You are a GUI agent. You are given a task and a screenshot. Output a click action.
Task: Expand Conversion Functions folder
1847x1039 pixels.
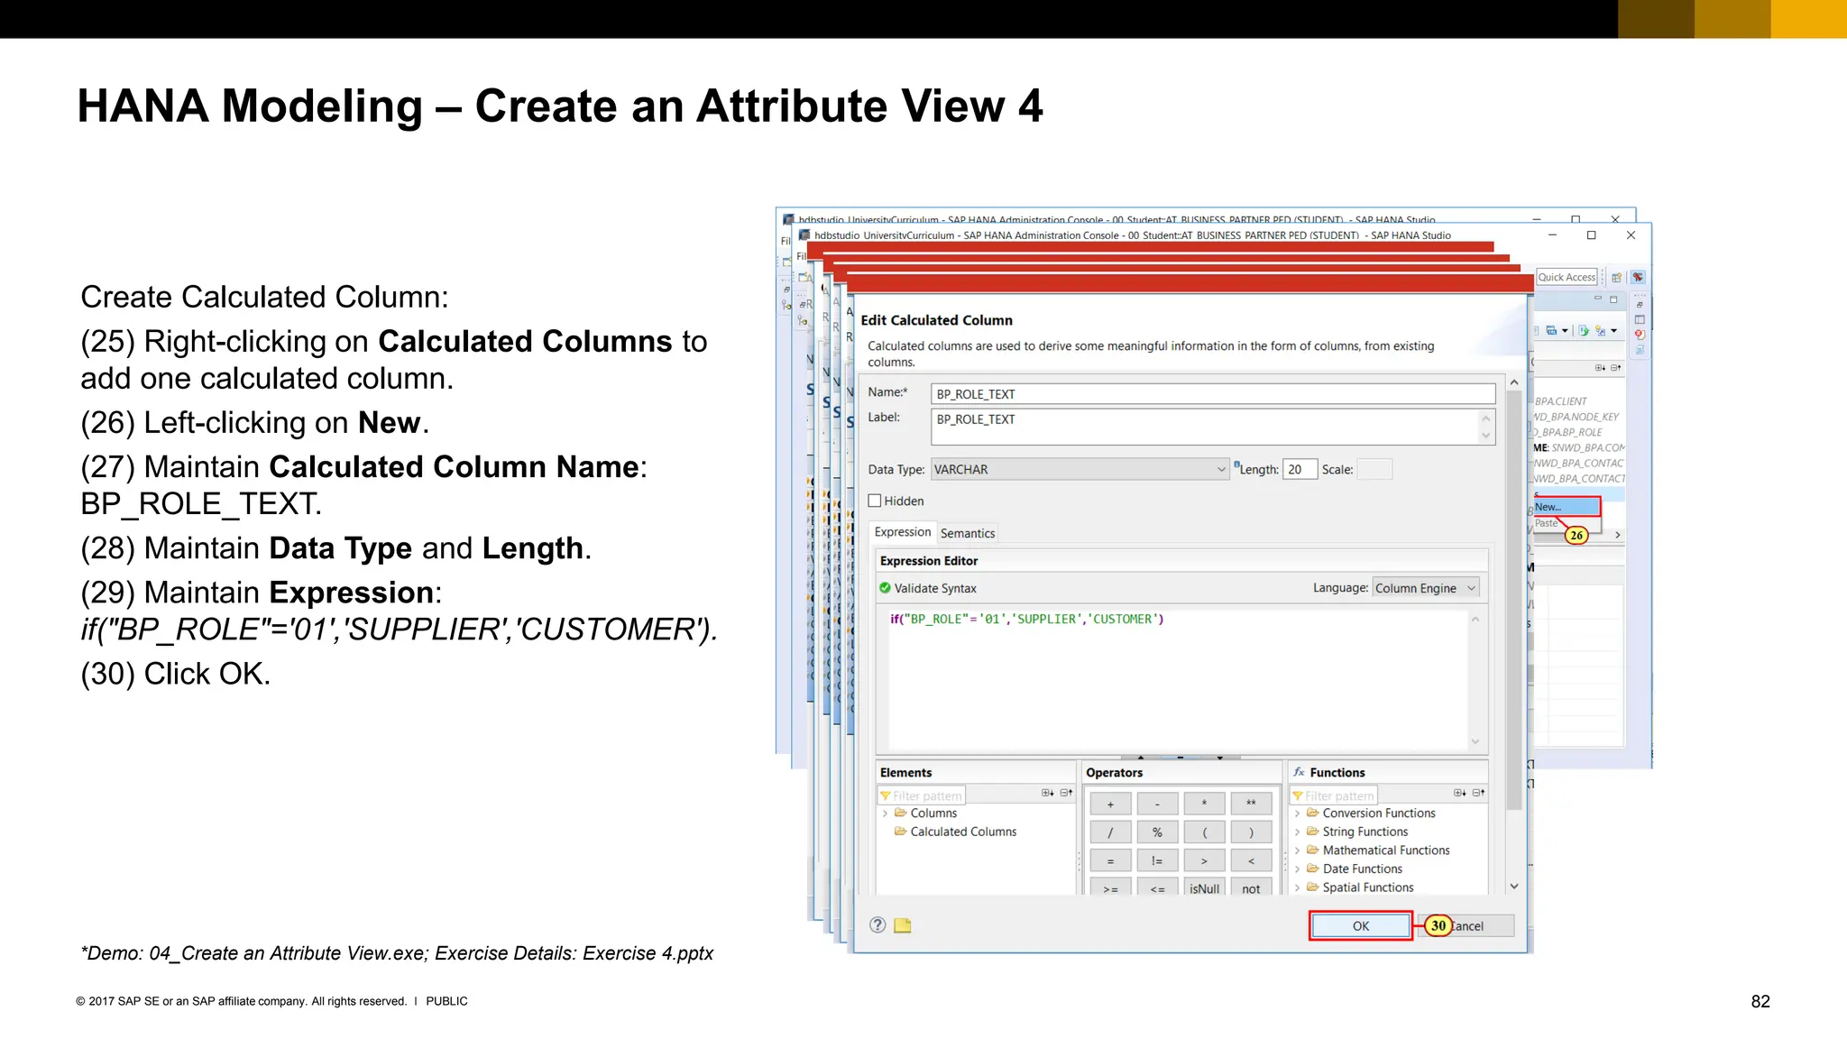pos(1298,814)
